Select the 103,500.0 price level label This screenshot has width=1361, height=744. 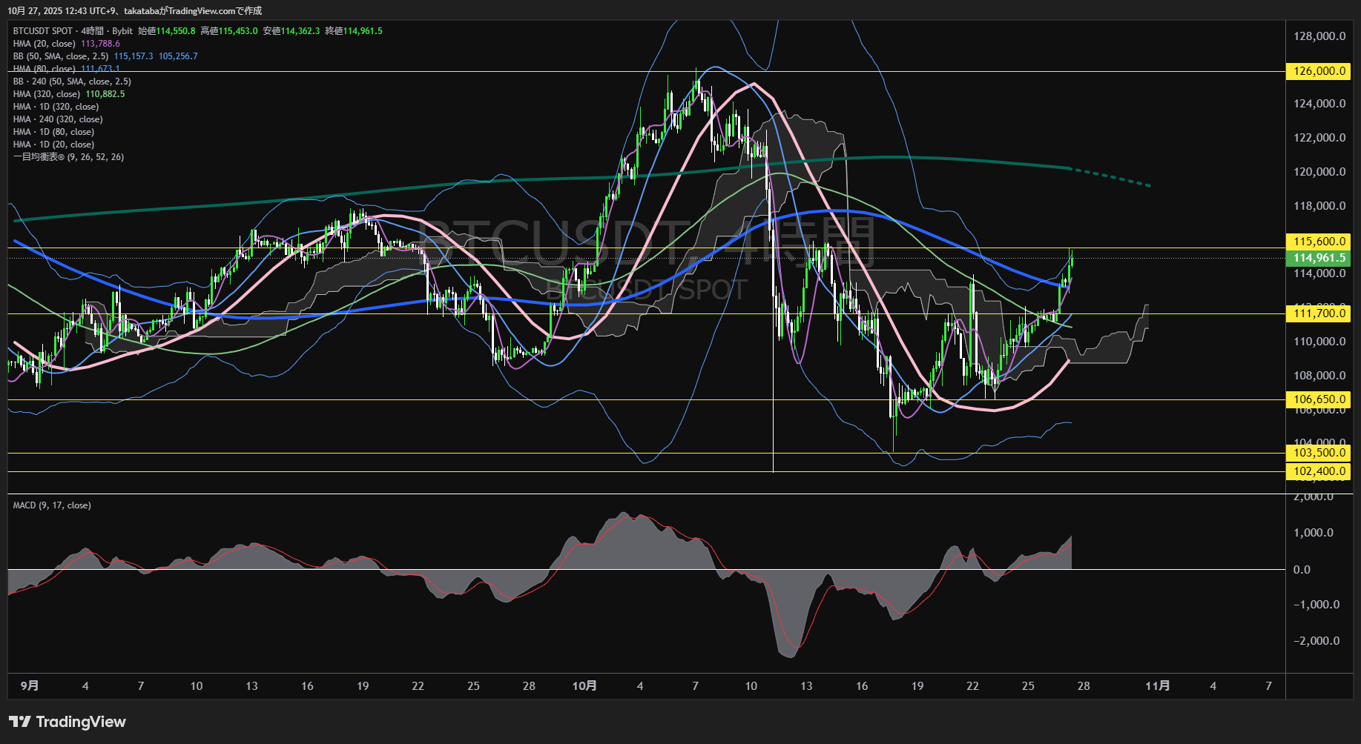[x=1319, y=453]
